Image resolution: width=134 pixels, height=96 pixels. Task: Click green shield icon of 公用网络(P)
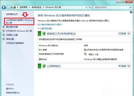click(x=44, y=66)
